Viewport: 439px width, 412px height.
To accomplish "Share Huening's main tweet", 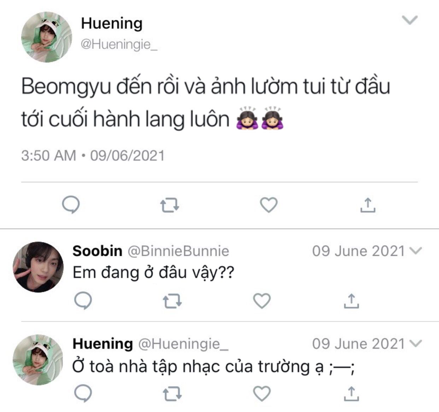I will coord(368,205).
